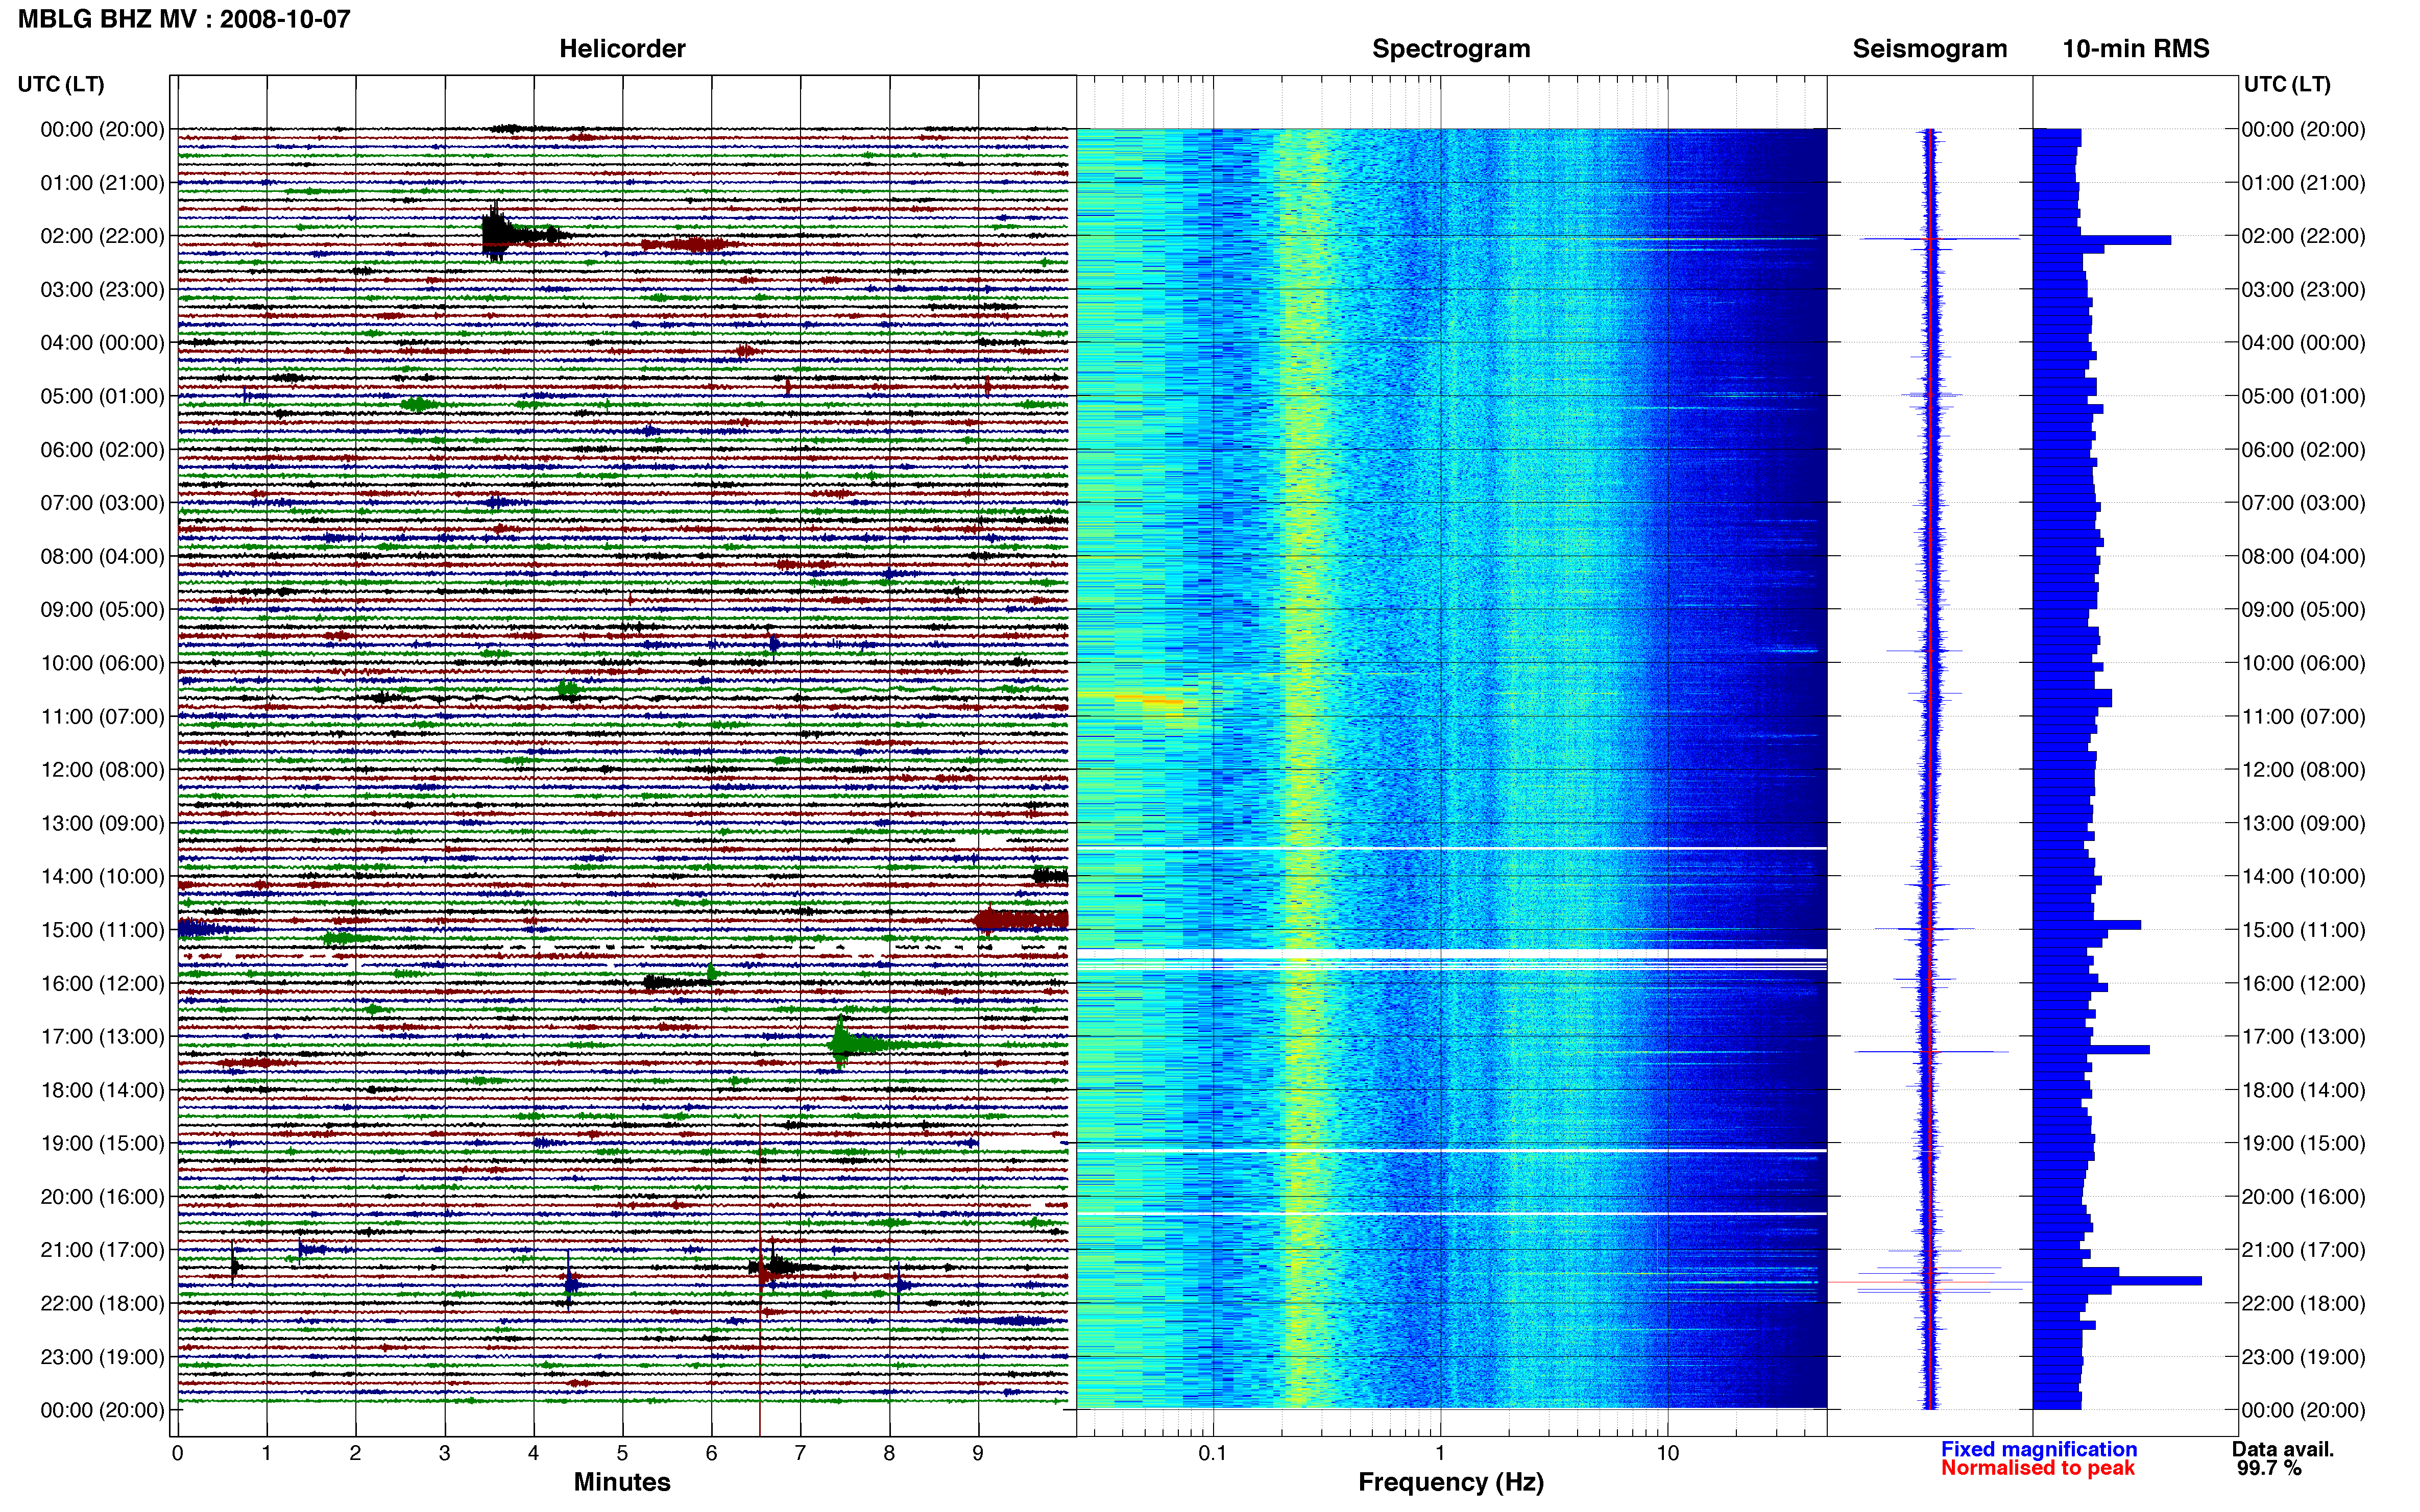
Task: Click the thick white data gap in spectrogram
Action: tap(1450, 955)
